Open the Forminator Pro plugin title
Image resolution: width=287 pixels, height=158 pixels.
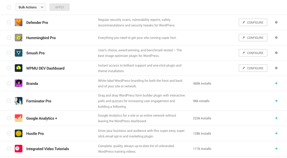tap(39, 101)
